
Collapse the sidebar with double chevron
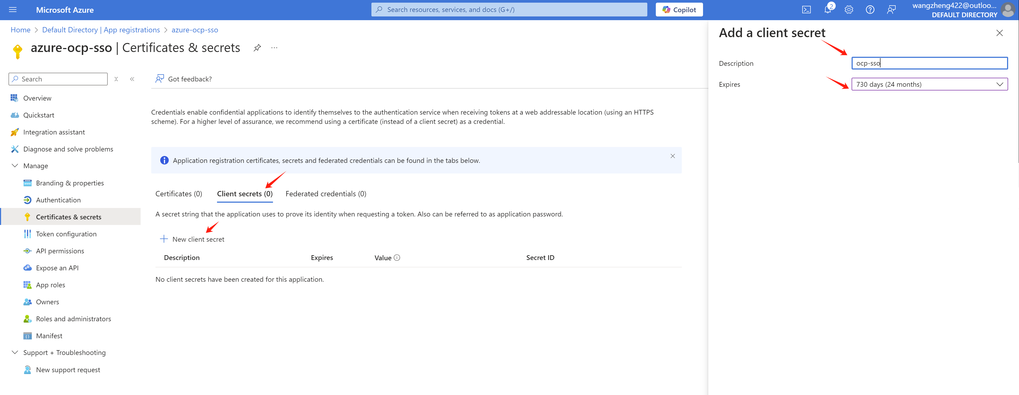click(132, 79)
